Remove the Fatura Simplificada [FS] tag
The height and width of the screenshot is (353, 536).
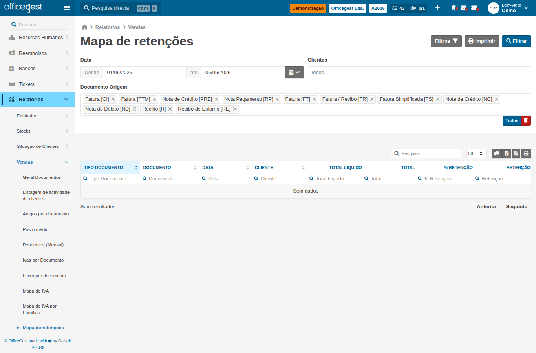pos(437,99)
